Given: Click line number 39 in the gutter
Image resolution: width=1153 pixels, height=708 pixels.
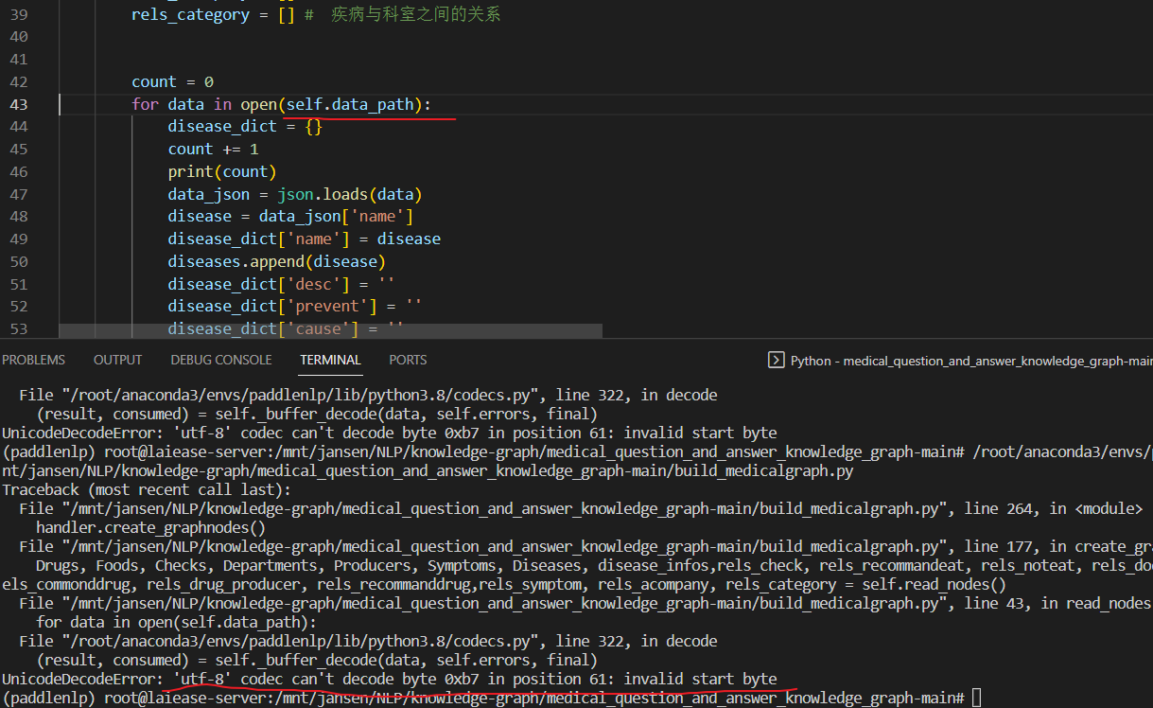Looking at the screenshot, I should pyautogui.click(x=21, y=14).
